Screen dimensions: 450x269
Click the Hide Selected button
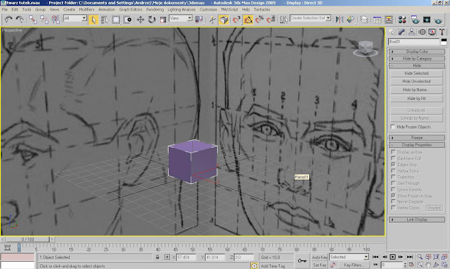(x=416, y=73)
